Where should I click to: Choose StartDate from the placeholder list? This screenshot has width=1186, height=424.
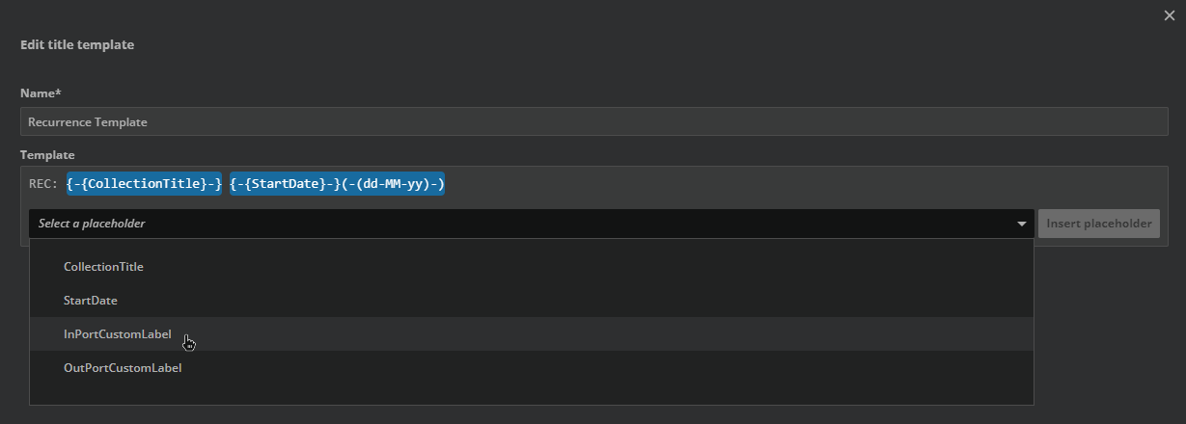91,301
